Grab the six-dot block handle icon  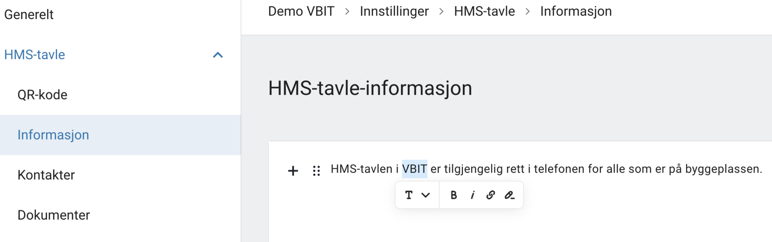pyautogui.click(x=317, y=169)
